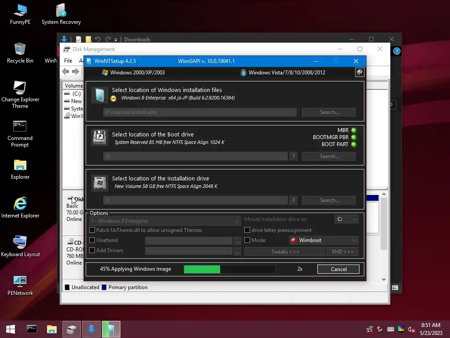
Task: Switch to Disk Management taskbar button
Action: tap(72, 329)
